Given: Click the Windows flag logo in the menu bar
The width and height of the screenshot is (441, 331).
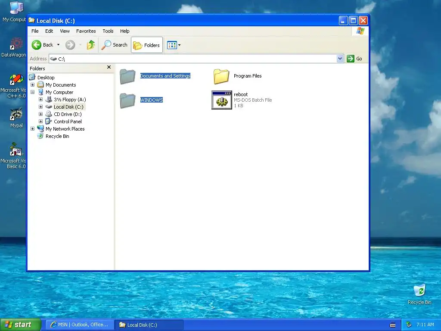Looking at the screenshot, I should pos(360,31).
